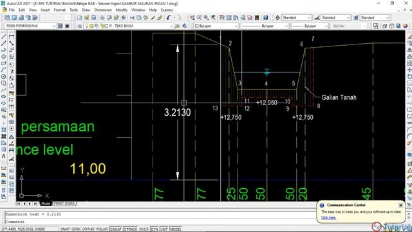
Task: Click the Galian Tanah label
Action: pyautogui.click(x=339, y=97)
